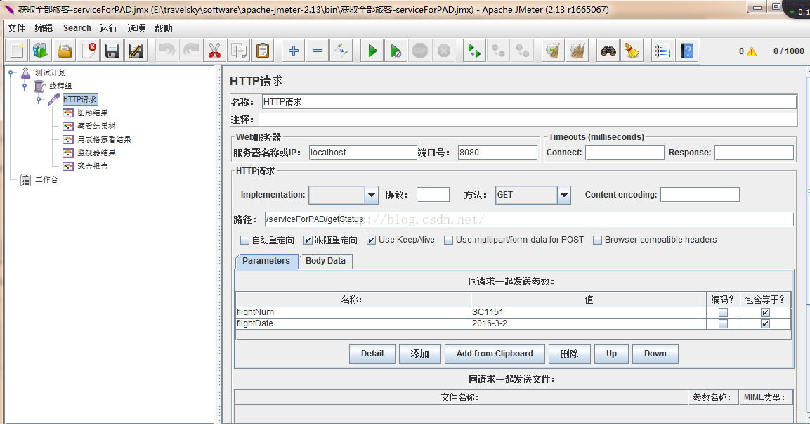Open the Search menu
The width and height of the screenshot is (810, 424).
click(77, 28)
